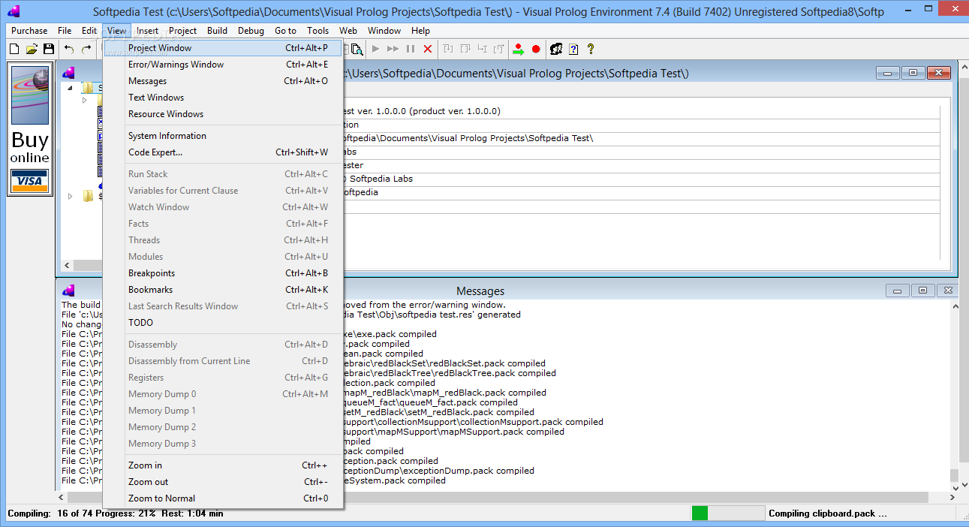Select the top project folder in tree
This screenshot has width=969, height=527.
click(92, 88)
